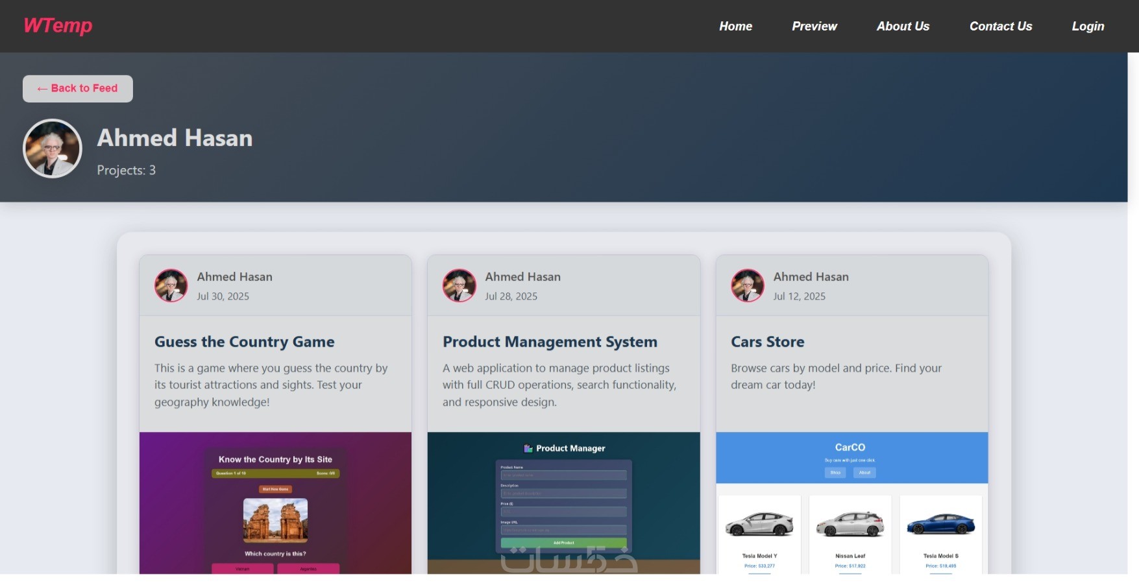Click the blue Tesla Model S car image
Image resolution: width=1139 pixels, height=585 pixels.
coord(941,523)
